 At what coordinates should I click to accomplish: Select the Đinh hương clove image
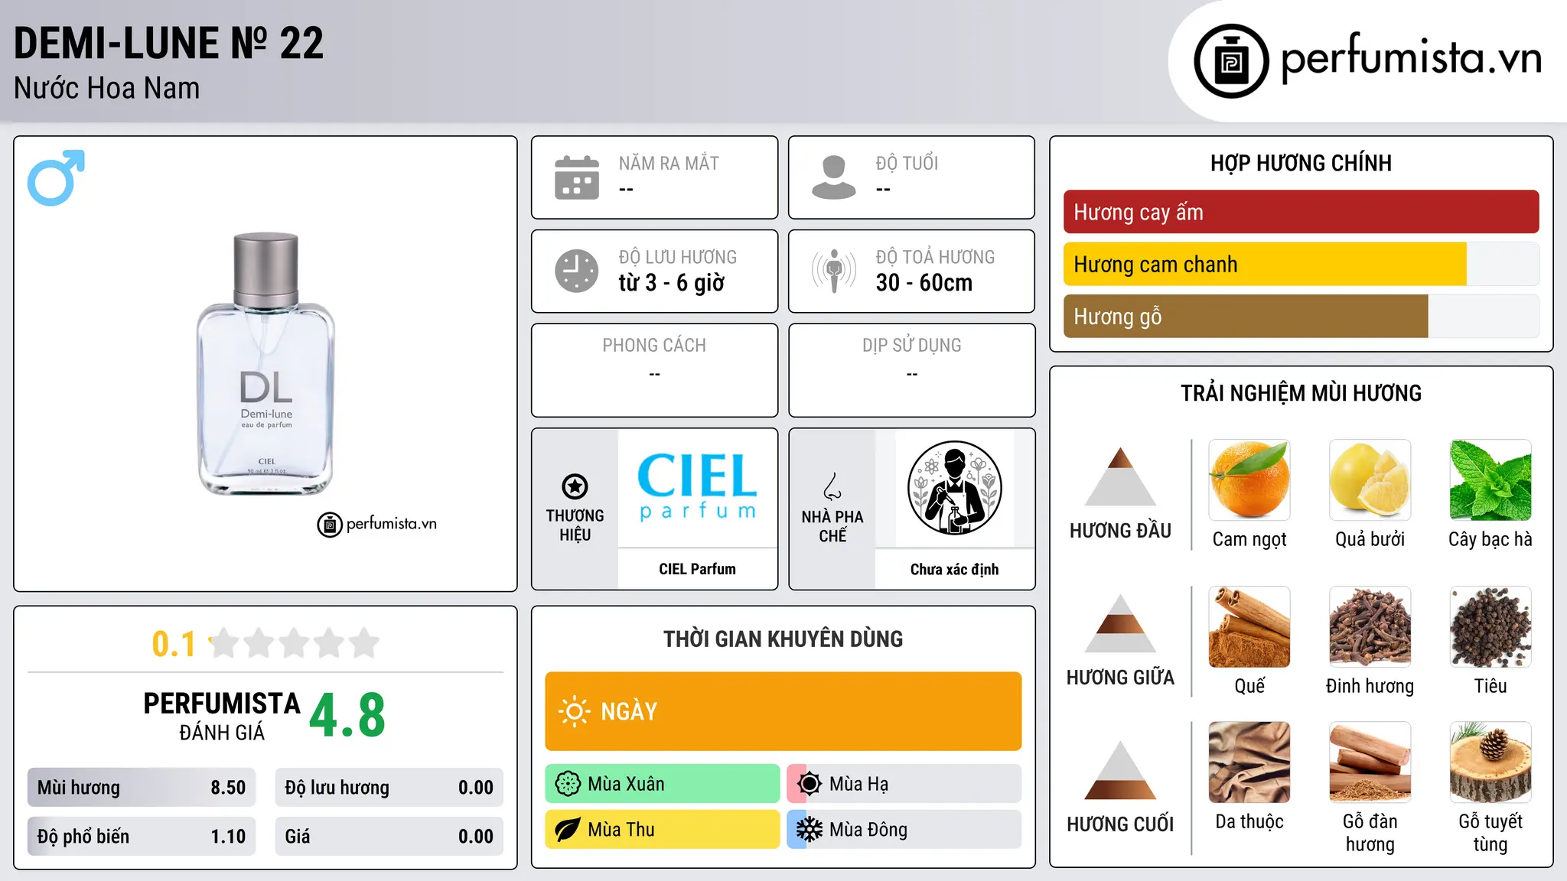click(1370, 627)
